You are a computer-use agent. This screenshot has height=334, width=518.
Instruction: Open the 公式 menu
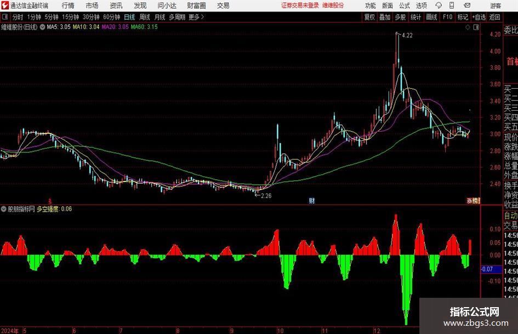[404, 5]
